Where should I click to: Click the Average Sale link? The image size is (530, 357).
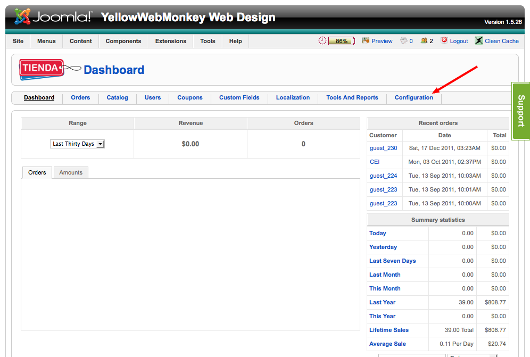pyautogui.click(x=387, y=344)
